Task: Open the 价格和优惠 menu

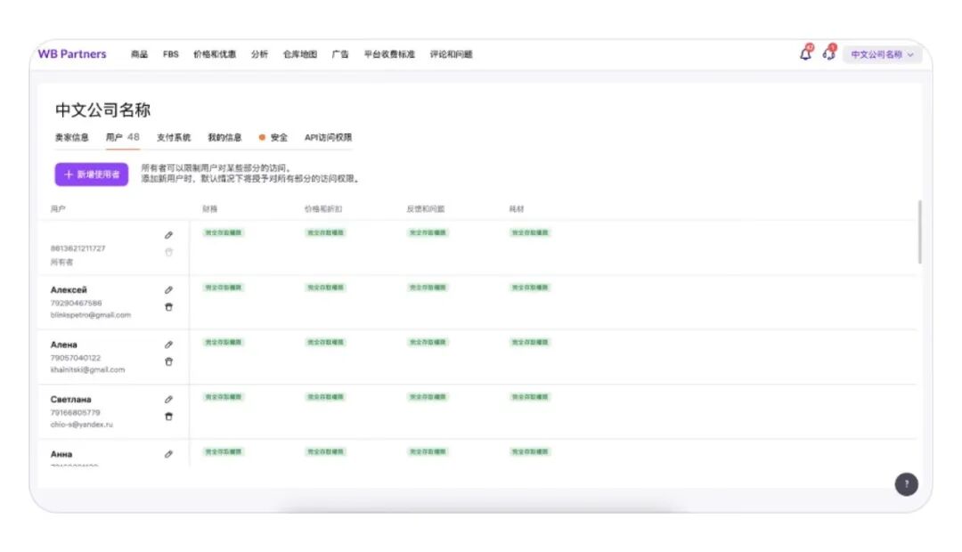Action: click(215, 54)
